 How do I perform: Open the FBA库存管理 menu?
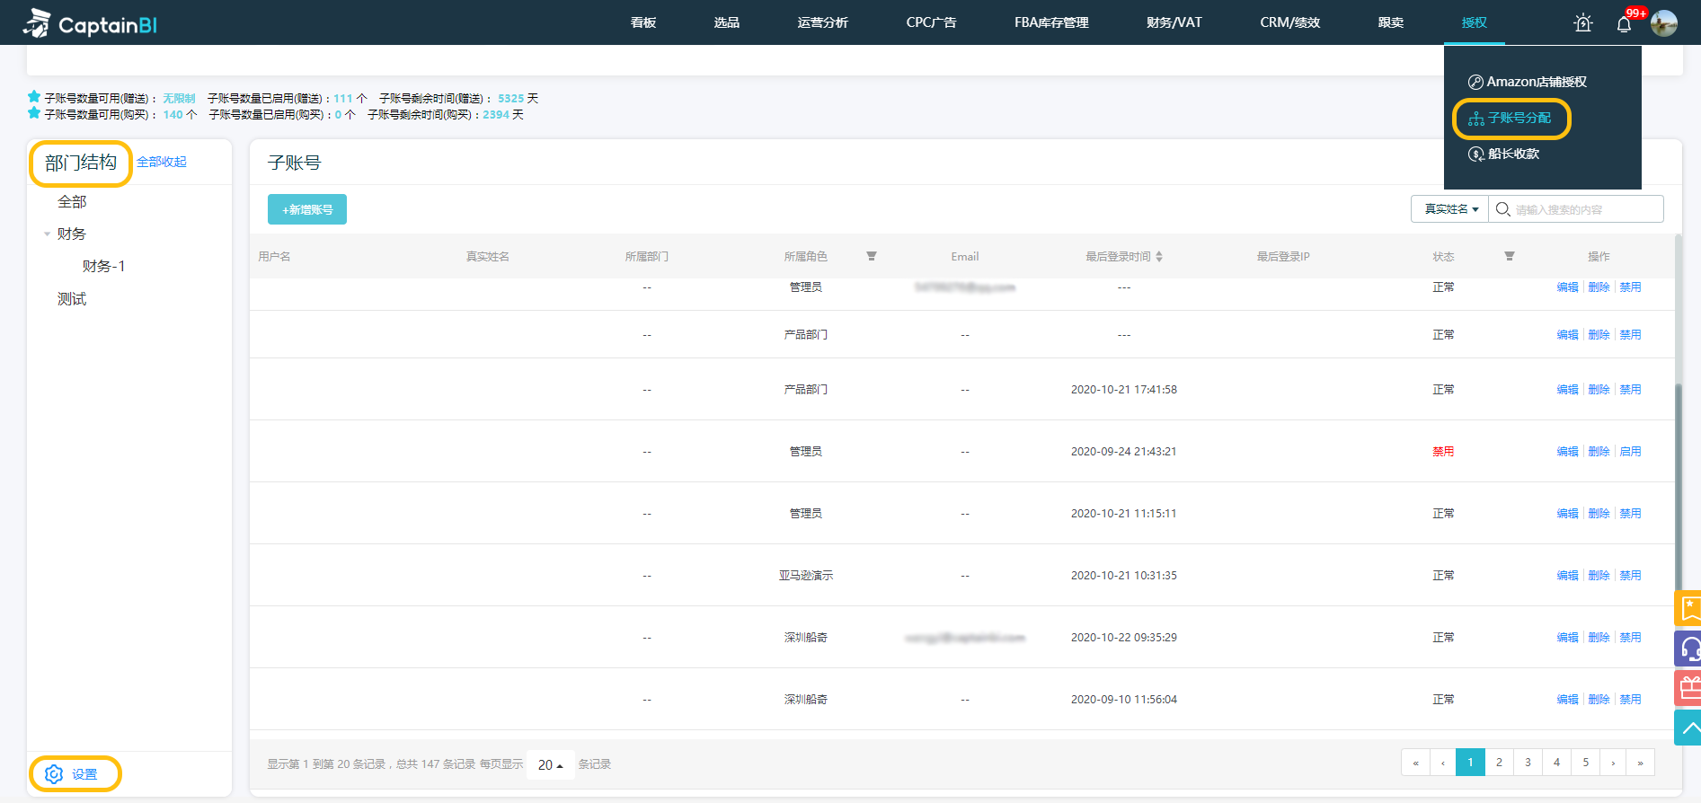click(x=1051, y=22)
